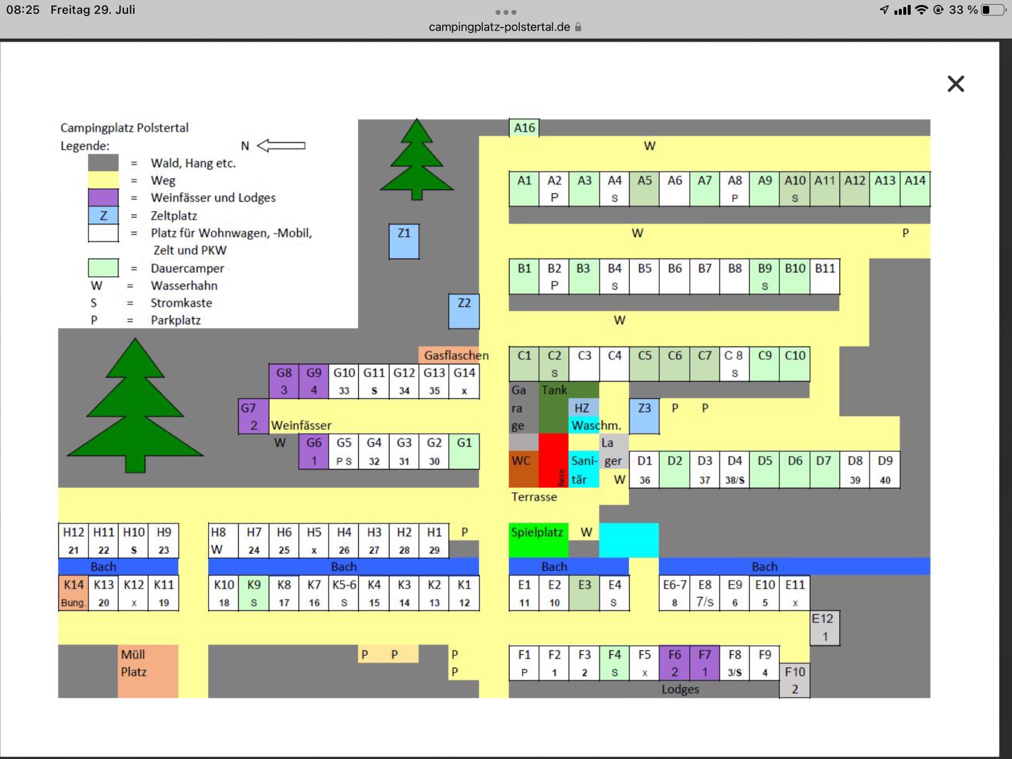Click the blue Zeltplatz legend swatch

(x=103, y=216)
